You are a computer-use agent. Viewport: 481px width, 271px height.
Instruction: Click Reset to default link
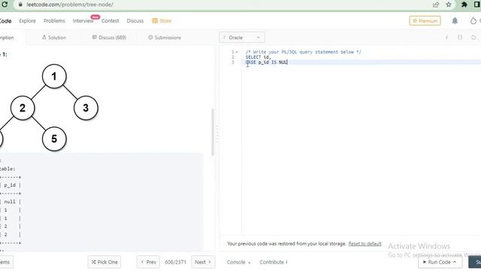click(365, 244)
